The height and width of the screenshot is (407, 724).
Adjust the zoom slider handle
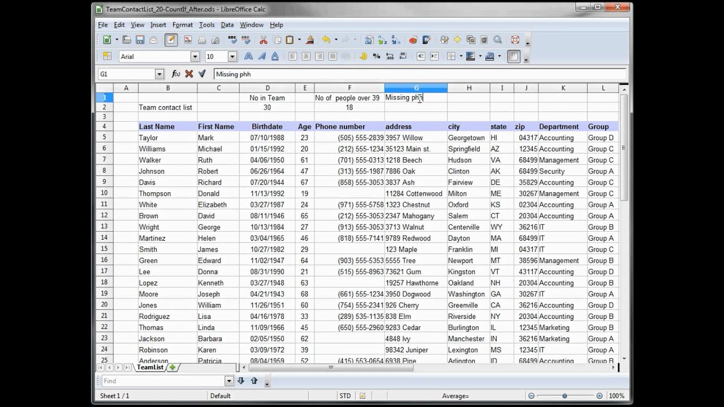(564, 396)
